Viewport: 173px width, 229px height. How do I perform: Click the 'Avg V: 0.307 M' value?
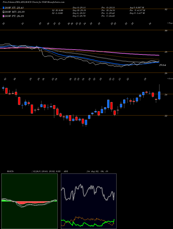point(137,7)
